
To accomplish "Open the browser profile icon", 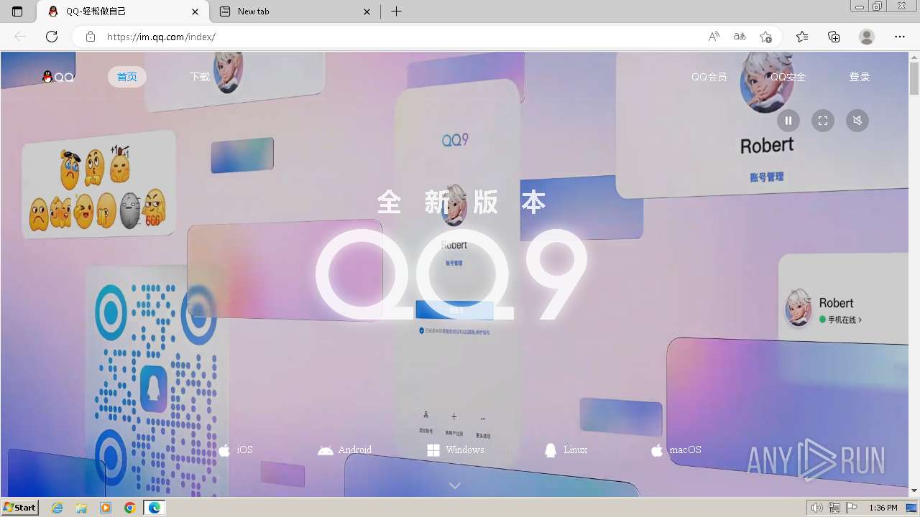I will (x=867, y=37).
